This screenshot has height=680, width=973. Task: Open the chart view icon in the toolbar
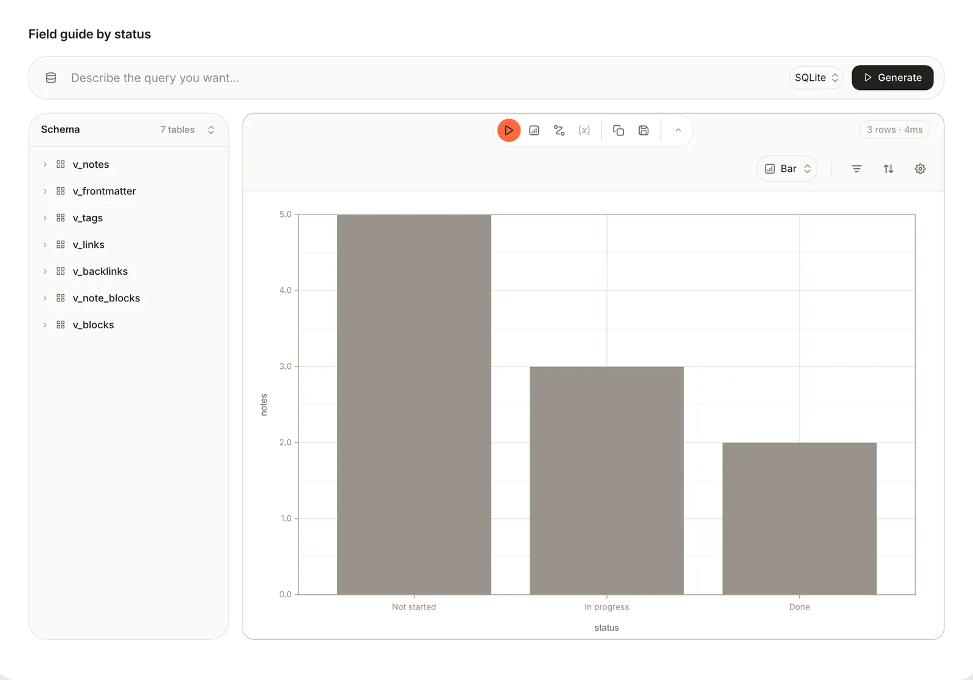click(534, 130)
